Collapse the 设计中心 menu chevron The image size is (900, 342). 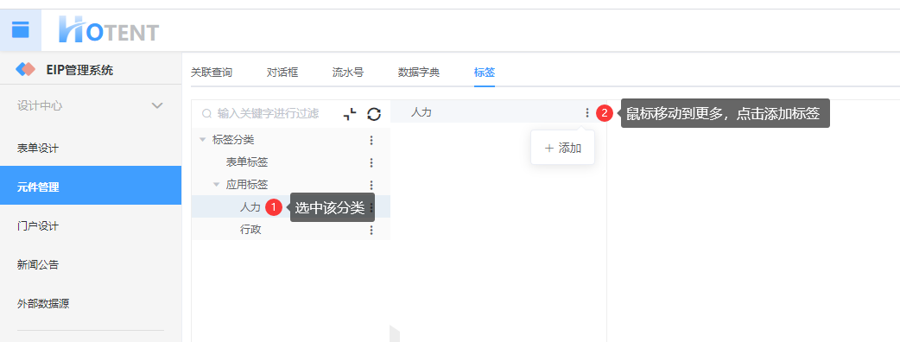(156, 105)
